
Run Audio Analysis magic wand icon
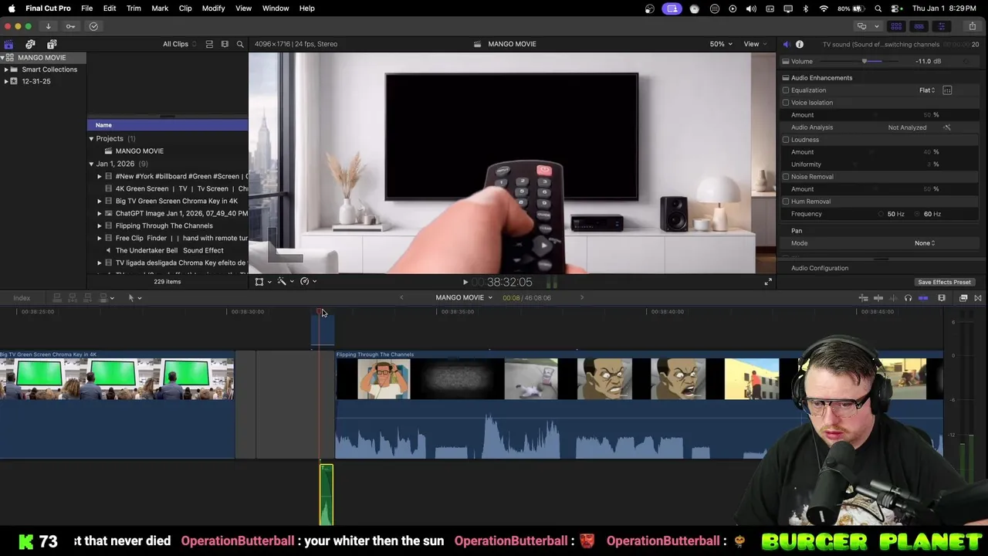[947, 127]
